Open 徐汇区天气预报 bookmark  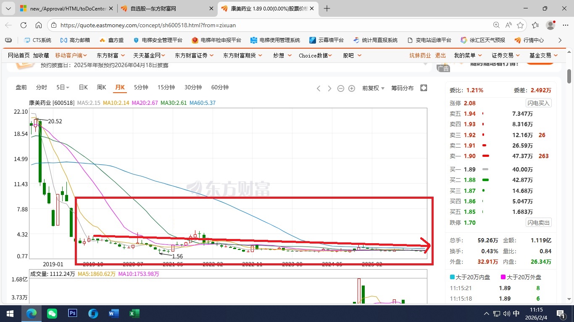483,40
